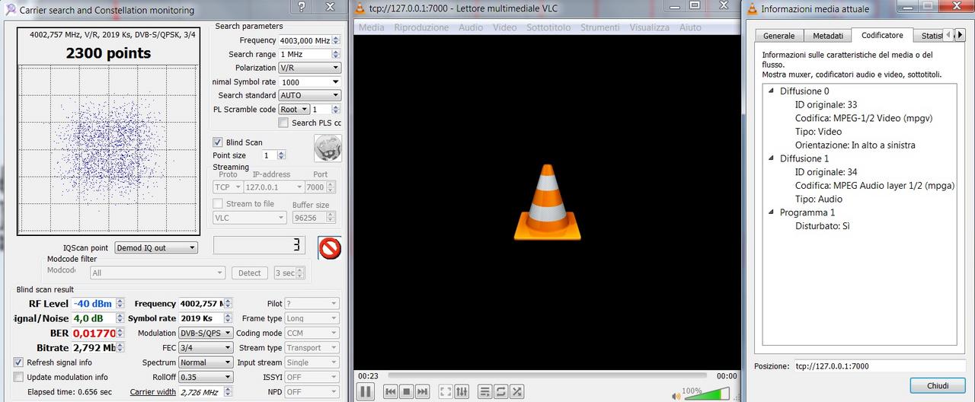Enable Update modulation info checkbox

click(x=18, y=377)
